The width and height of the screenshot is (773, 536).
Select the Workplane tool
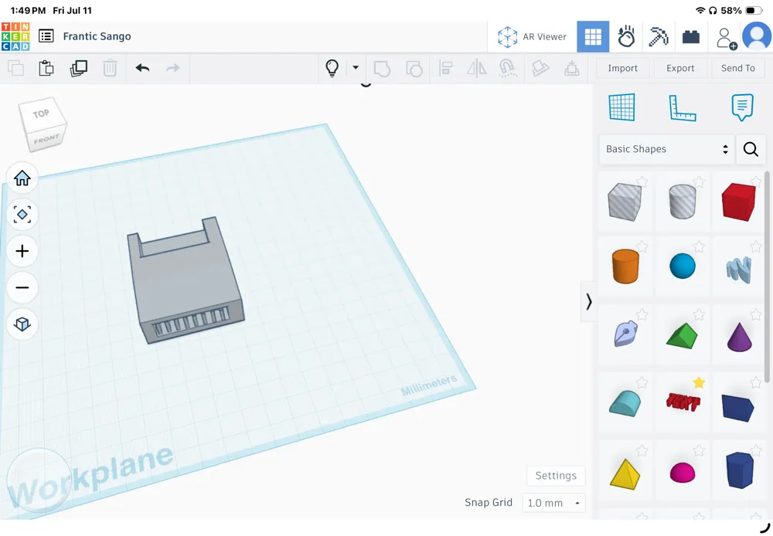coord(621,107)
